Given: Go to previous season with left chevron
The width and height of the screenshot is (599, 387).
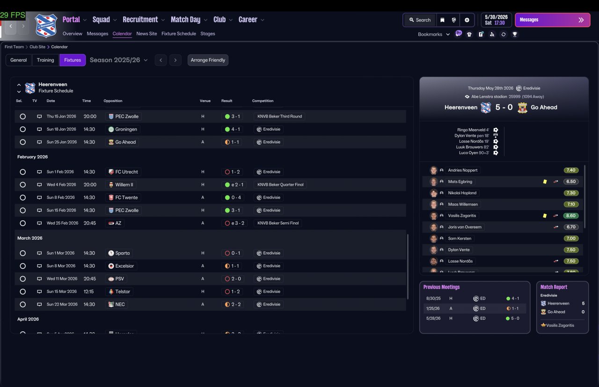Looking at the screenshot, I should (x=161, y=60).
